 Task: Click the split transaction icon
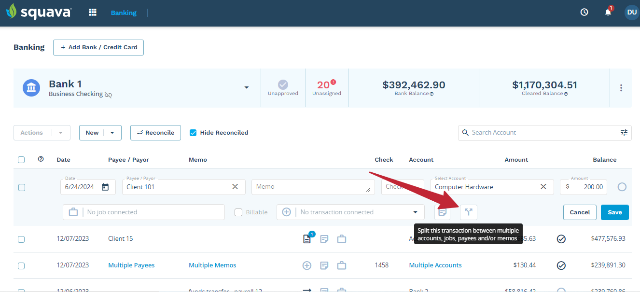[468, 212]
